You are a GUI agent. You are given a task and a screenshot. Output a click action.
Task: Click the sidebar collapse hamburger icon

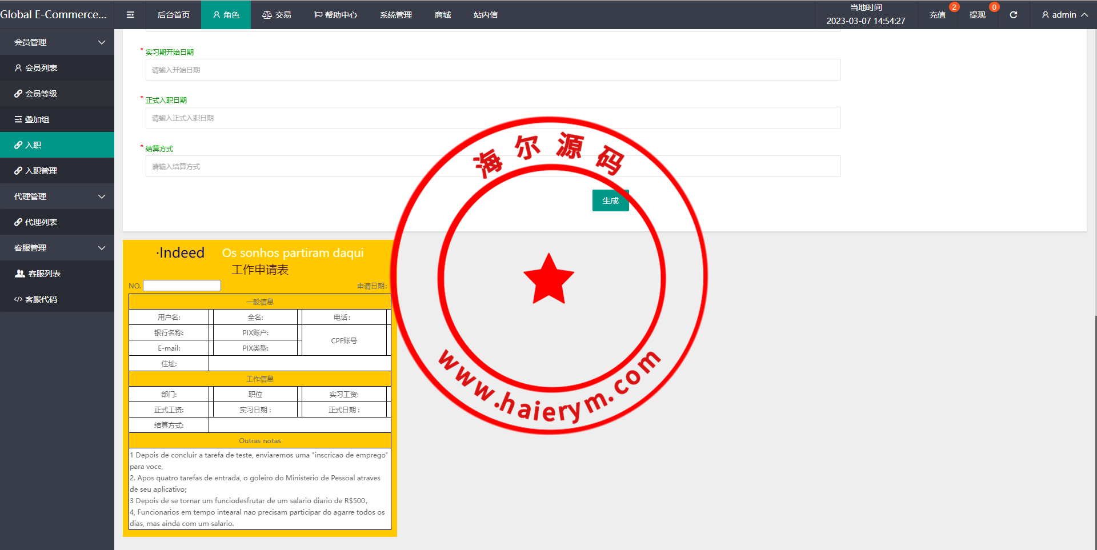(130, 15)
